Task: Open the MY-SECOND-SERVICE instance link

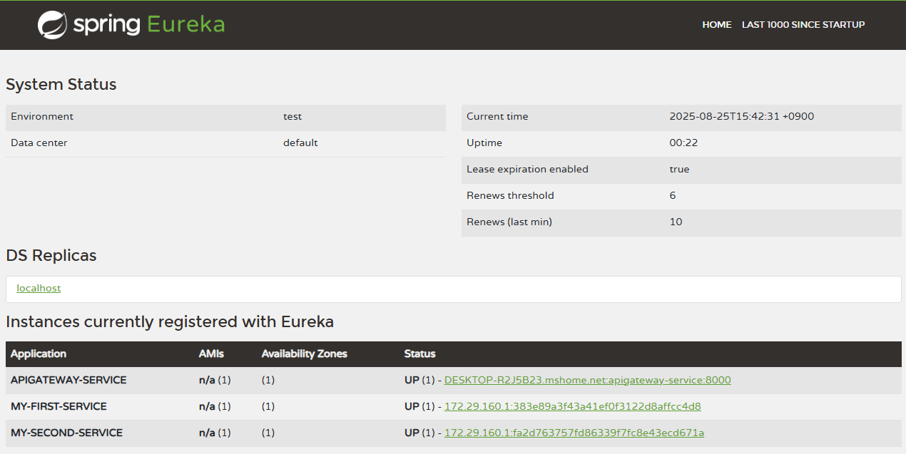Action: [x=574, y=433]
